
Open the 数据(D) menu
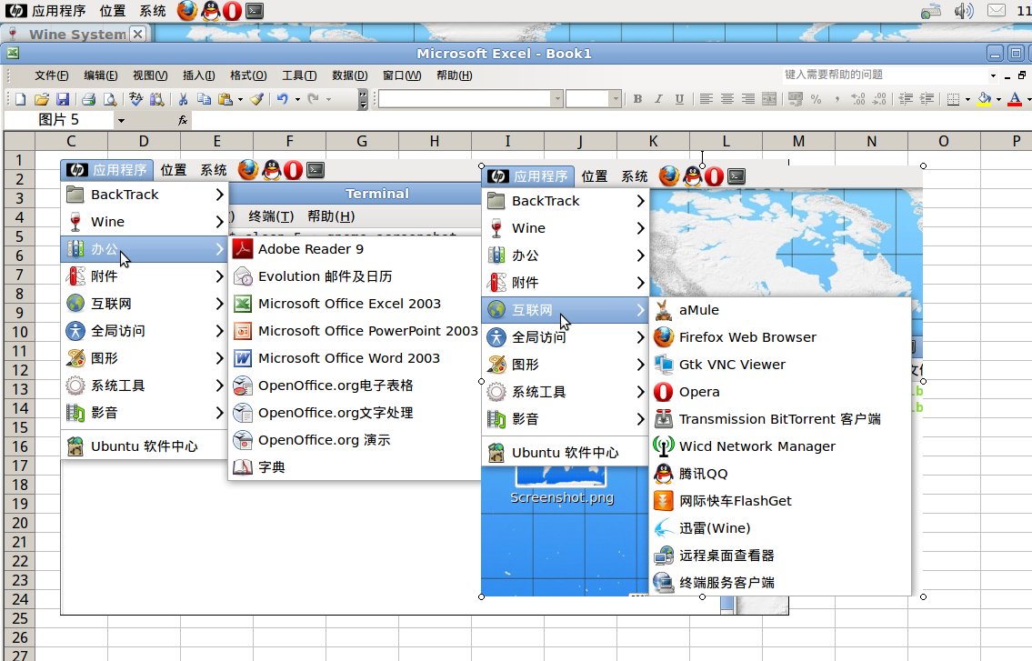coord(349,75)
